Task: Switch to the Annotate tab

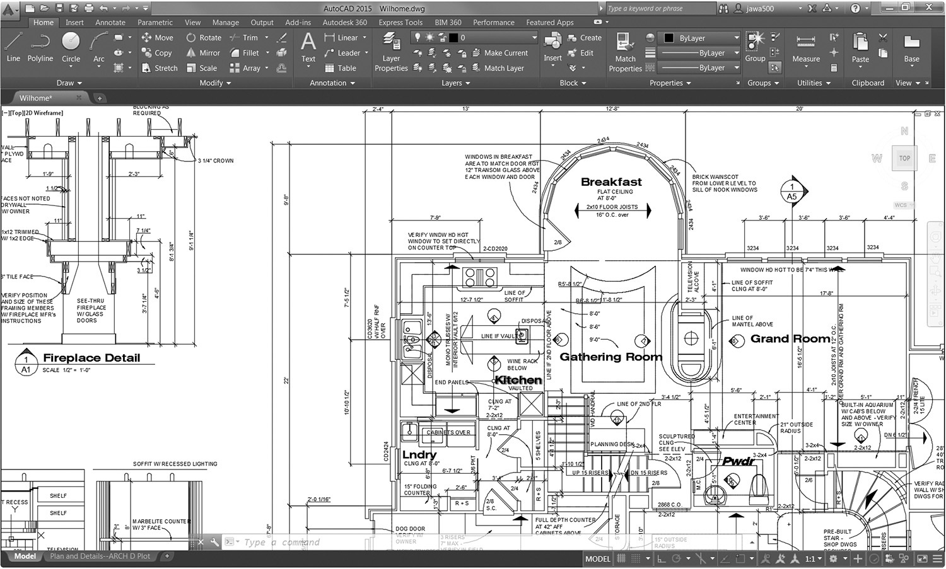Action: click(110, 22)
